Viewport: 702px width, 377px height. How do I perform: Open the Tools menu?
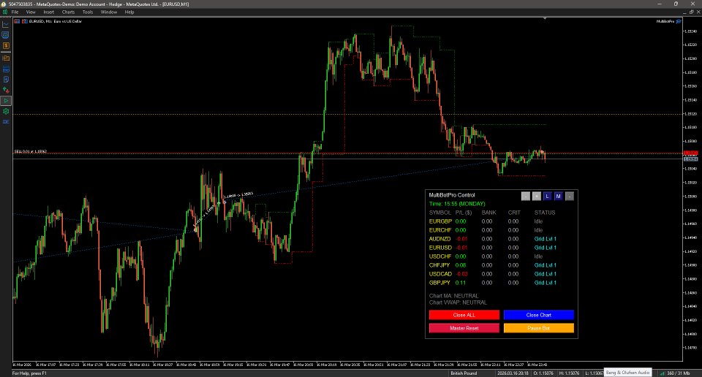[x=88, y=12]
